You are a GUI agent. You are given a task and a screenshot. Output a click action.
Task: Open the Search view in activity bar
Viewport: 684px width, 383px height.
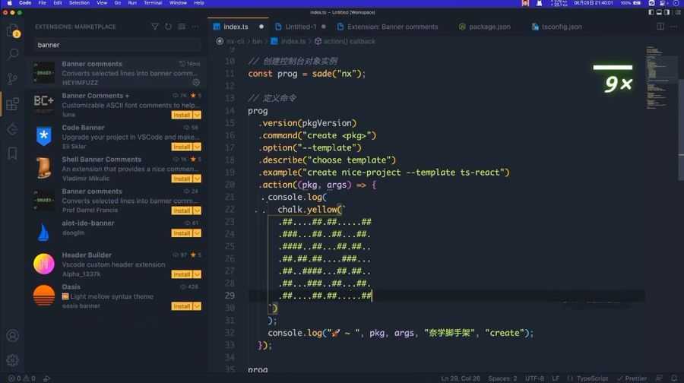13,54
